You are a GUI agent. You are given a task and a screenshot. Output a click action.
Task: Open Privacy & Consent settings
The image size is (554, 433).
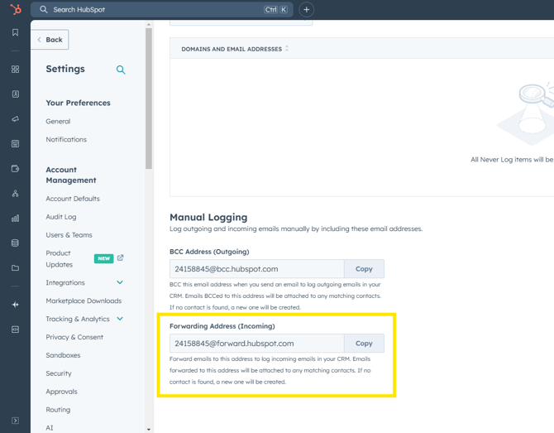pos(74,337)
